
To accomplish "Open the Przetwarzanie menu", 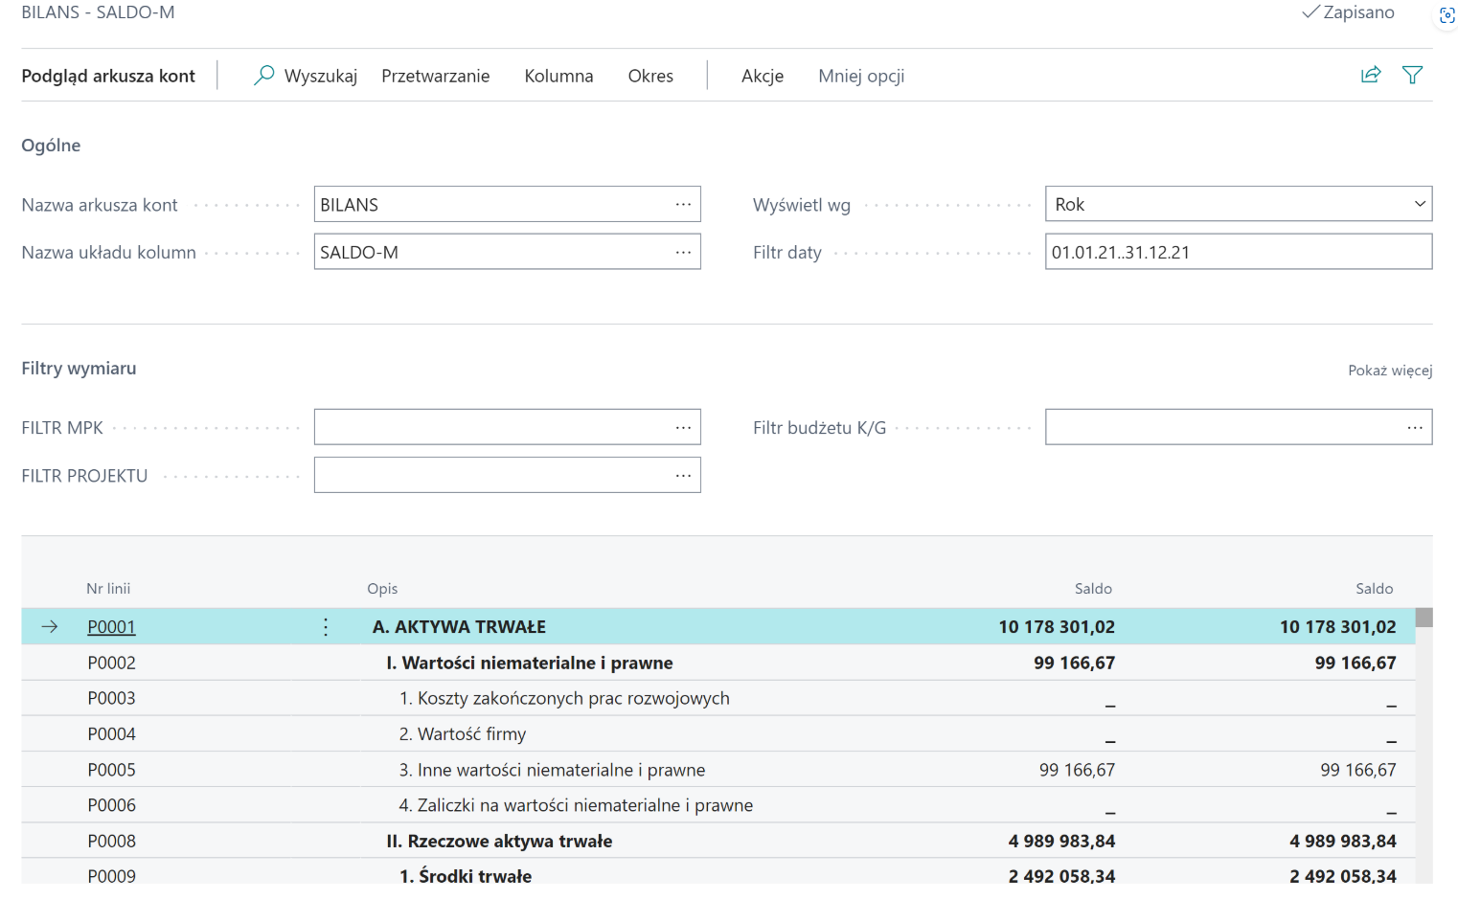I will pos(435,76).
